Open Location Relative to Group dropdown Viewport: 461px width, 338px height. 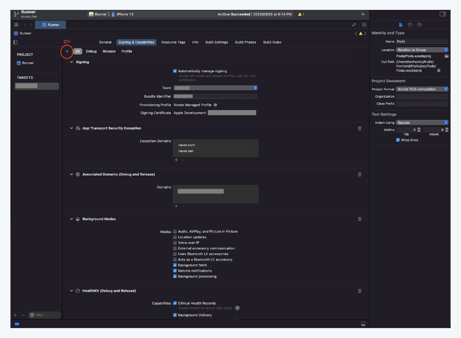(422, 50)
